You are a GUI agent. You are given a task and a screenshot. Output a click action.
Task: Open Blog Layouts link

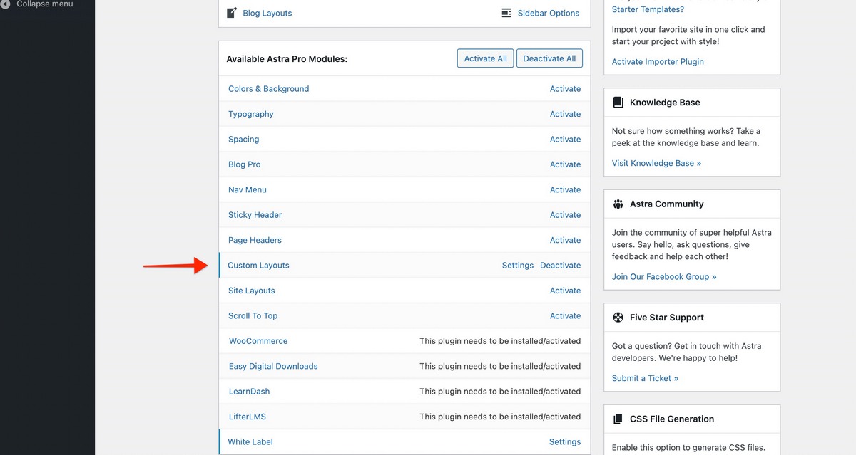point(267,13)
